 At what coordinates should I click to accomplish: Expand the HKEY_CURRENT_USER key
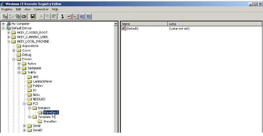[x=9, y=37]
